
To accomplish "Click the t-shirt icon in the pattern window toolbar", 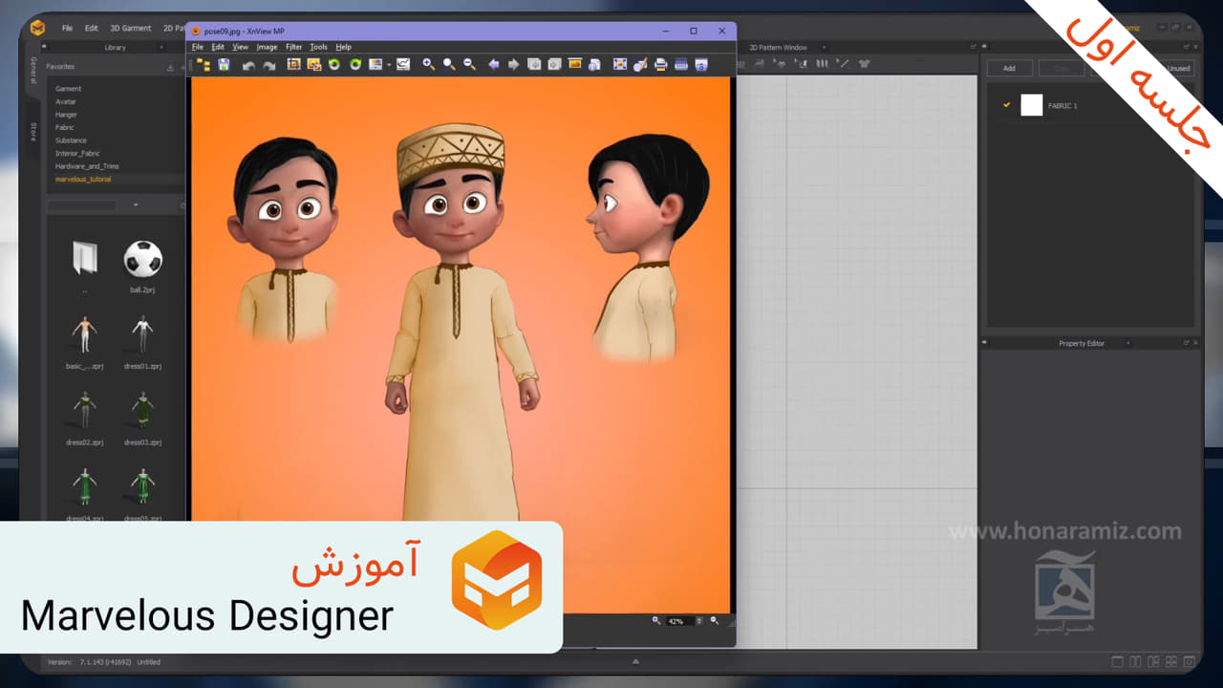I will point(864,63).
